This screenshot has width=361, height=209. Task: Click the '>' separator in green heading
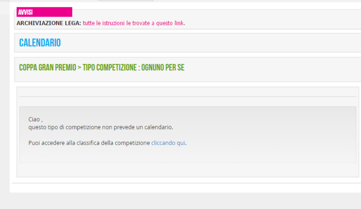[x=80, y=68]
